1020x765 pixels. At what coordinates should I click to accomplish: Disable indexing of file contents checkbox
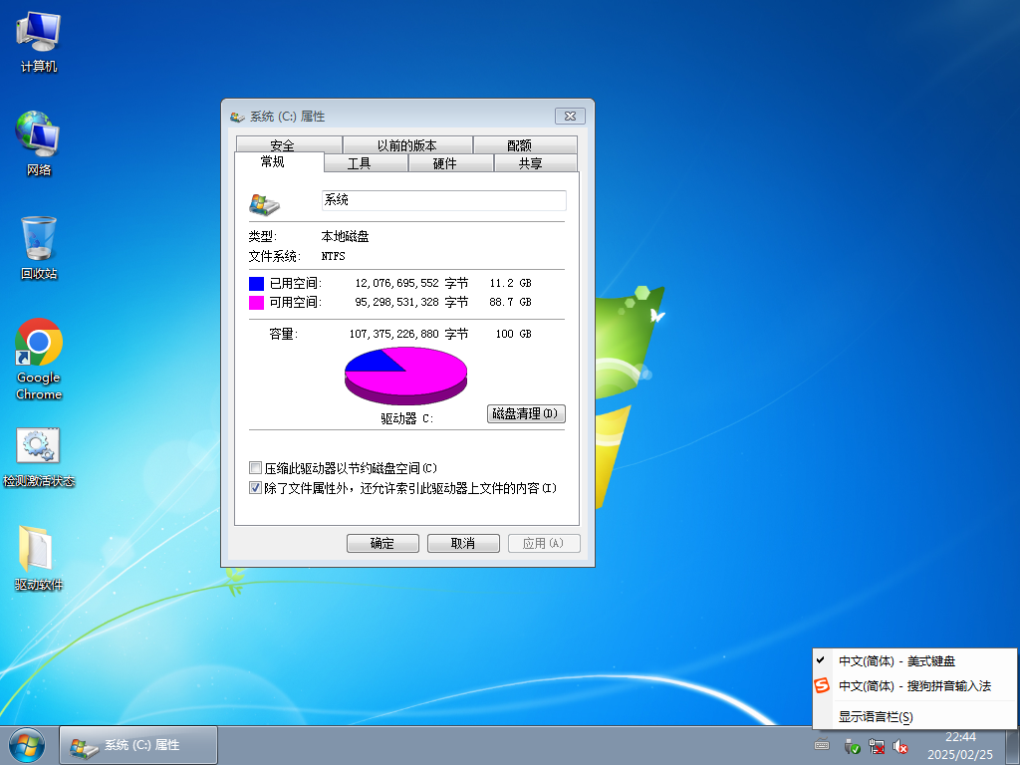pos(256,487)
